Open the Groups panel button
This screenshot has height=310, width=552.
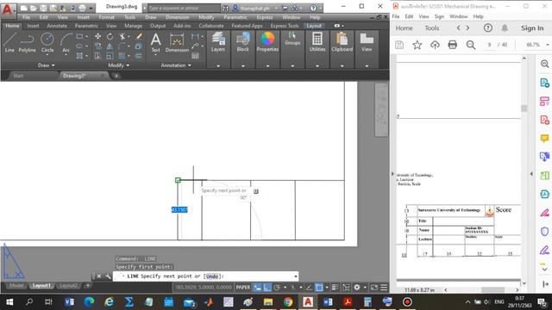292,40
